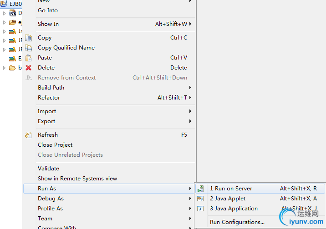The width and height of the screenshot is (326, 229).
Task: Expand the Show In submenu arrow
Action: pos(190,24)
